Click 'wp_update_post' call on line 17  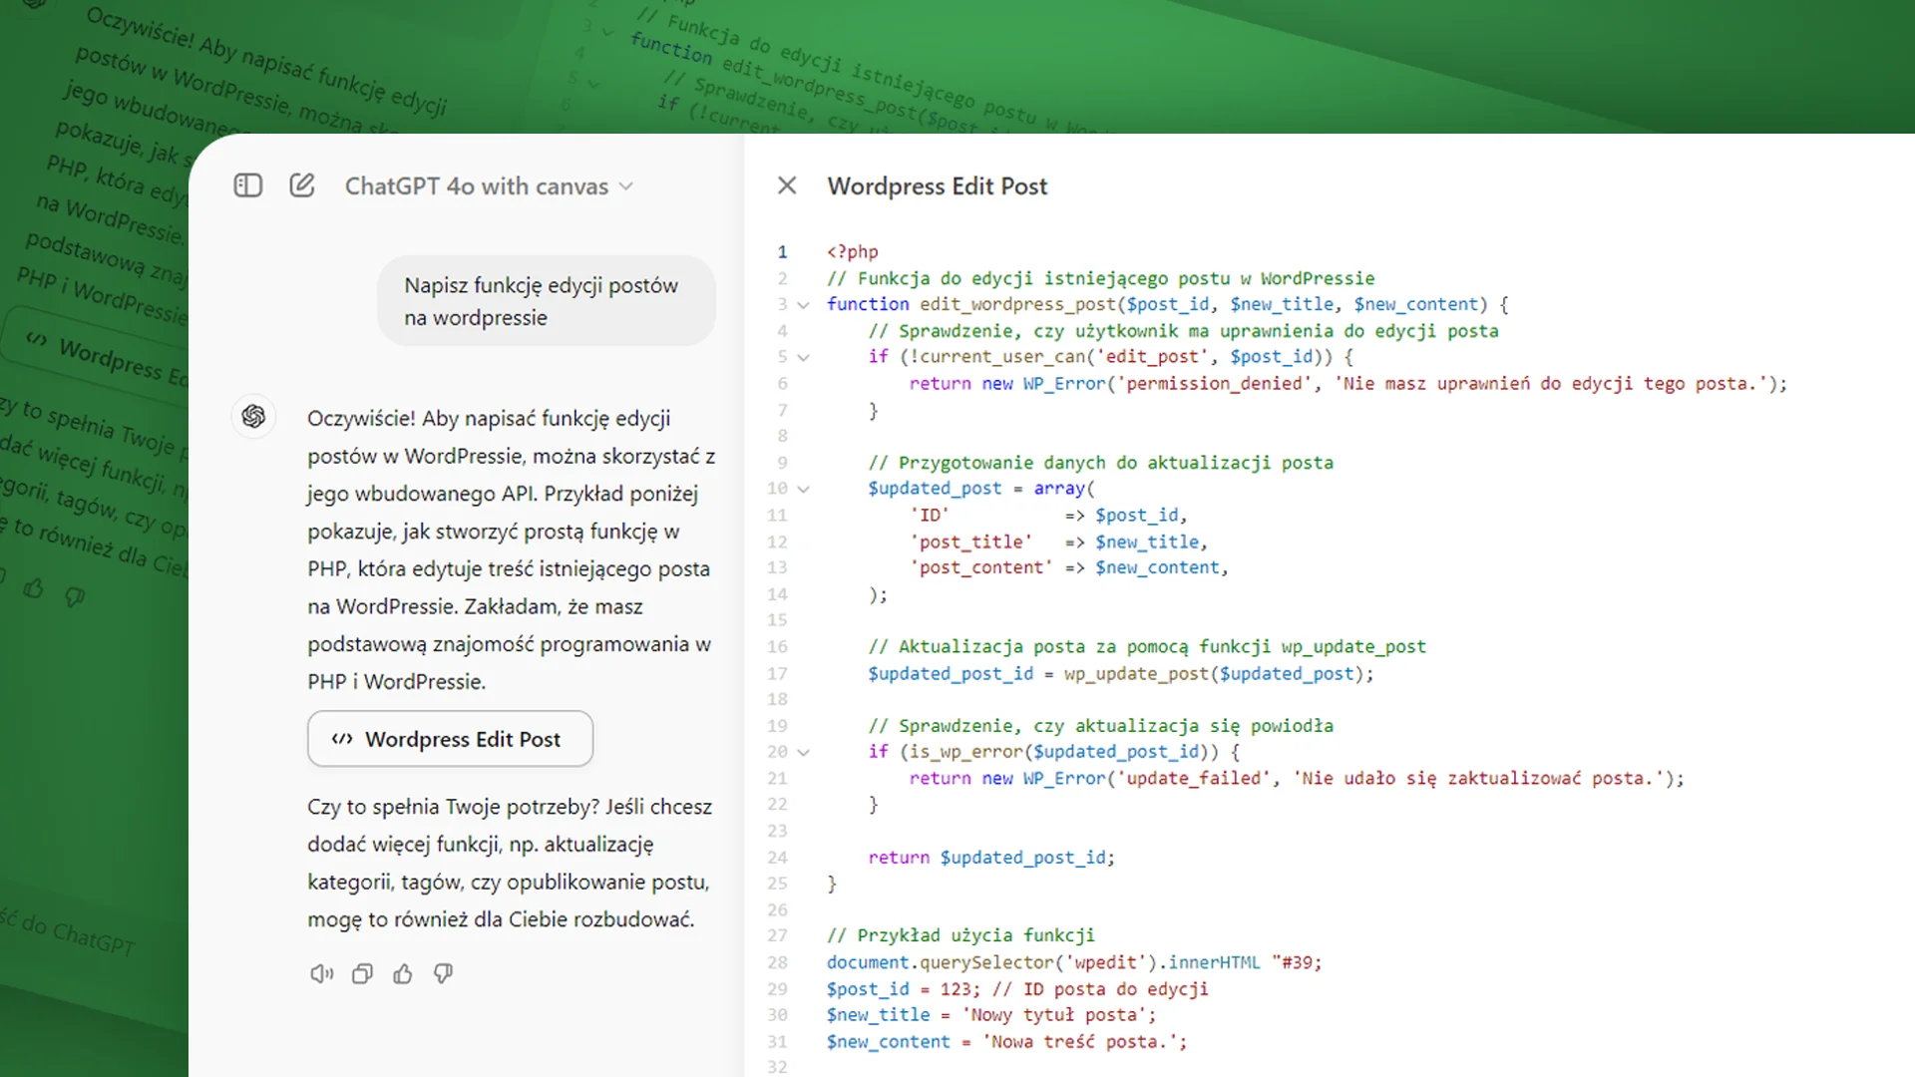point(1136,673)
